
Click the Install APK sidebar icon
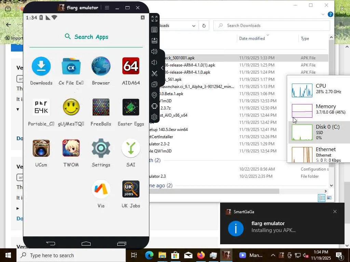pos(154,41)
